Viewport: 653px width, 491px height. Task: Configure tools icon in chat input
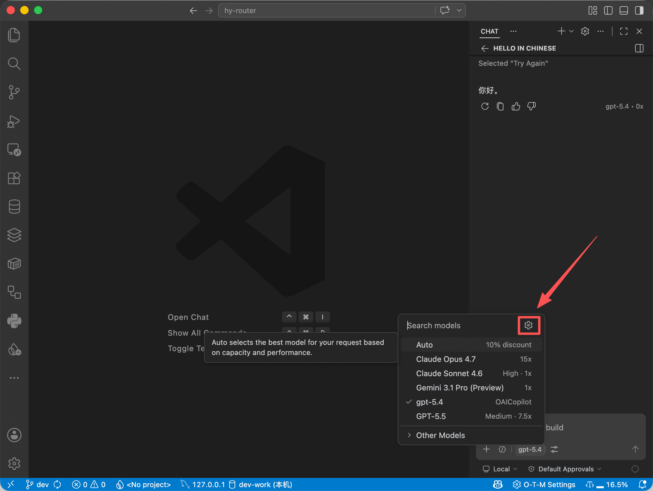click(554, 449)
